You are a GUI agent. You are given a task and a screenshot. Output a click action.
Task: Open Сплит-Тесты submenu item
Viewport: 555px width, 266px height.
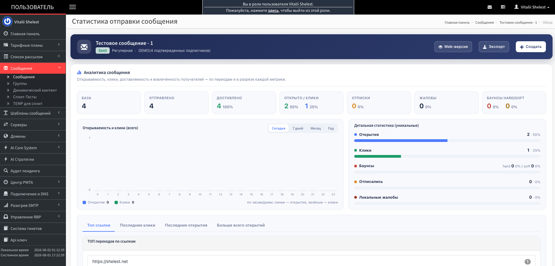(x=25, y=97)
